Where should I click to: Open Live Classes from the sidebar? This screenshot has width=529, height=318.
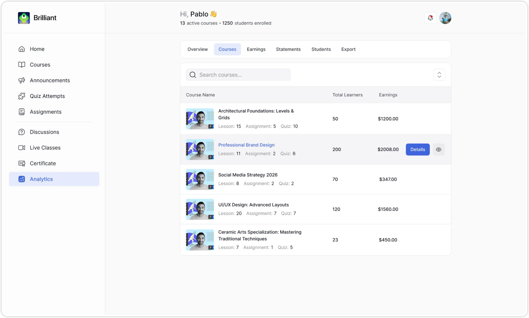54,148
